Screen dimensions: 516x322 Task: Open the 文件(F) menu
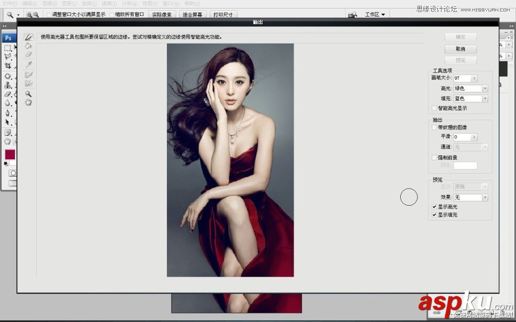pyautogui.click(x=10, y=3)
